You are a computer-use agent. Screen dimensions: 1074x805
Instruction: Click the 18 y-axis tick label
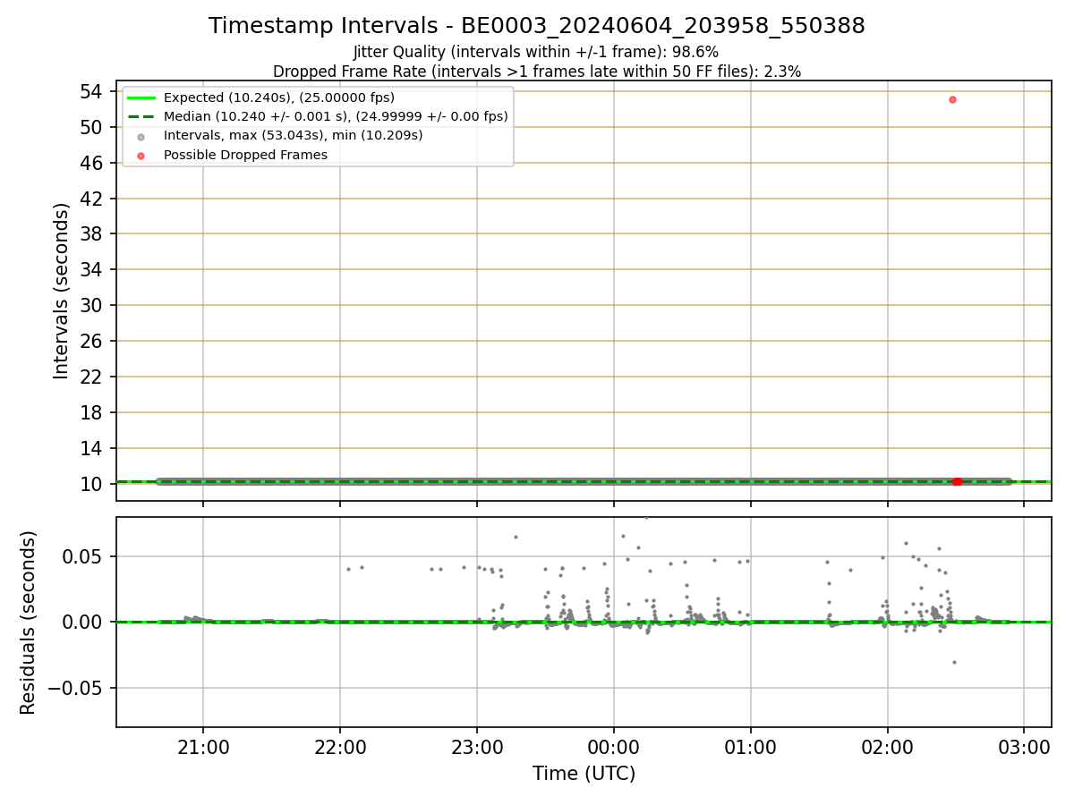tap(92, 412)
